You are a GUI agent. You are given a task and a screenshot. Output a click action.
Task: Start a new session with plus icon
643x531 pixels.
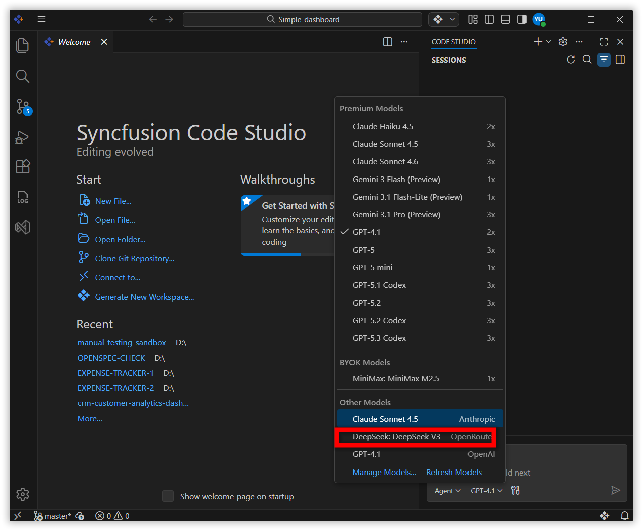[538, 42]
